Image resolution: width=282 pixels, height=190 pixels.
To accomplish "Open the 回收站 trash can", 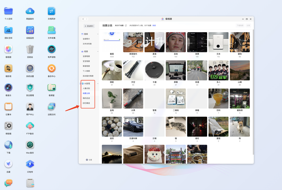I will [30, 49].
